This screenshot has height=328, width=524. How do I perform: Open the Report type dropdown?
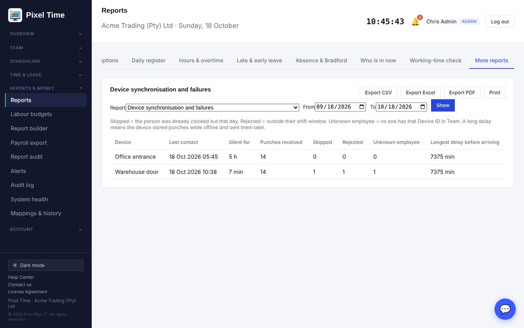[212, 107]
